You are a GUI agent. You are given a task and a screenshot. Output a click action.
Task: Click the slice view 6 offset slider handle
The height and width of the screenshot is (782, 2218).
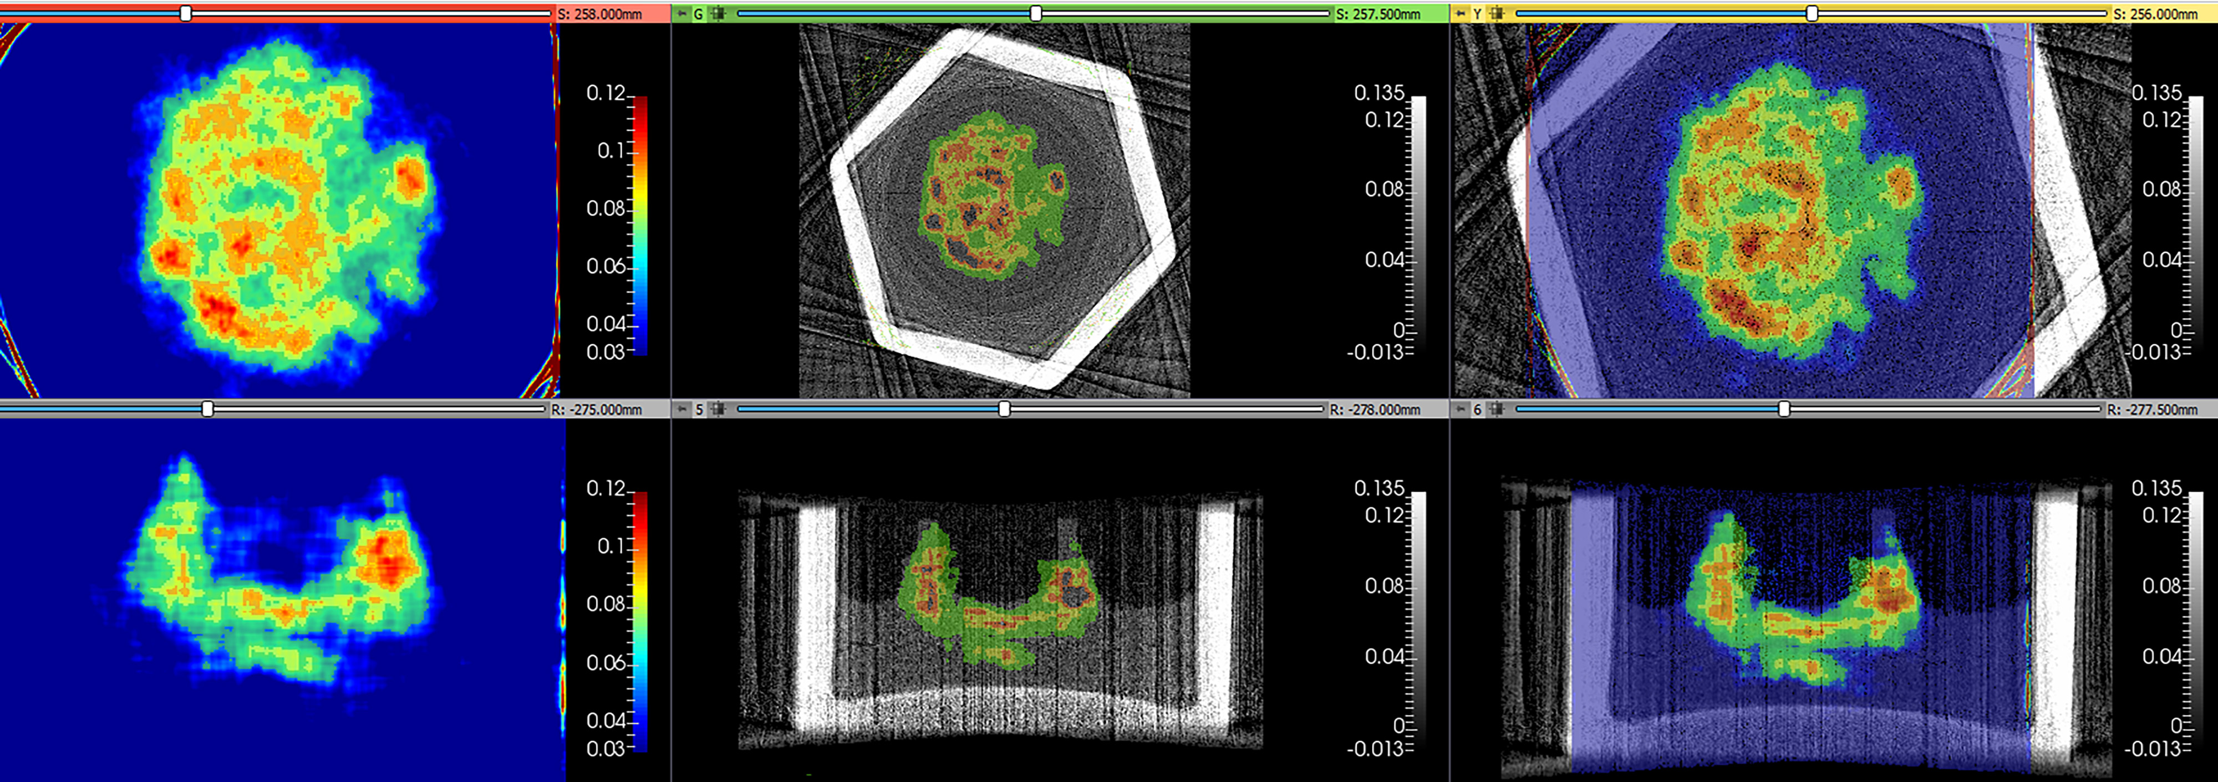(x=1784, y=408)
